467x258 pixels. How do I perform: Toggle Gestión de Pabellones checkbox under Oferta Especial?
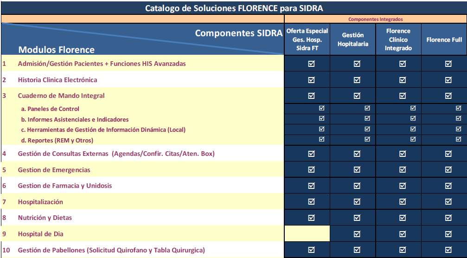(311, 250)
